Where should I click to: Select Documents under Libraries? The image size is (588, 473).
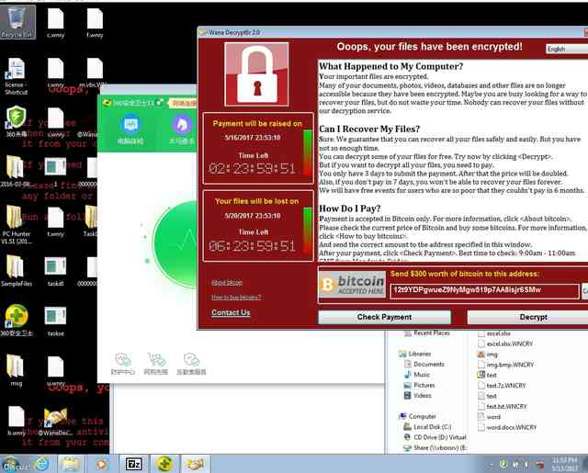424,365
